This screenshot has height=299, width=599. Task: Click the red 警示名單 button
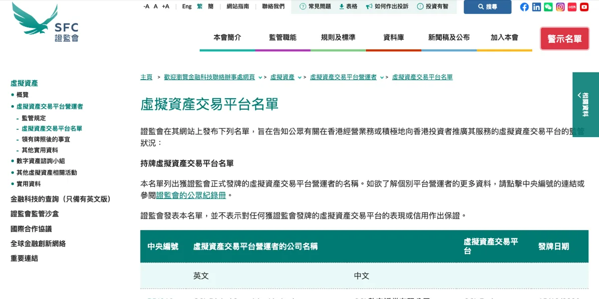point(565,39)
